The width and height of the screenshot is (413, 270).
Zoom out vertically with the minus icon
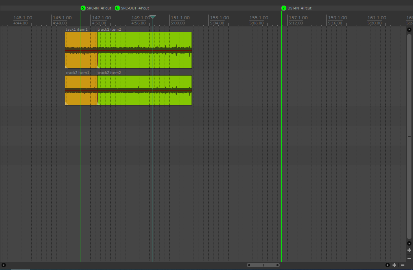409,258
